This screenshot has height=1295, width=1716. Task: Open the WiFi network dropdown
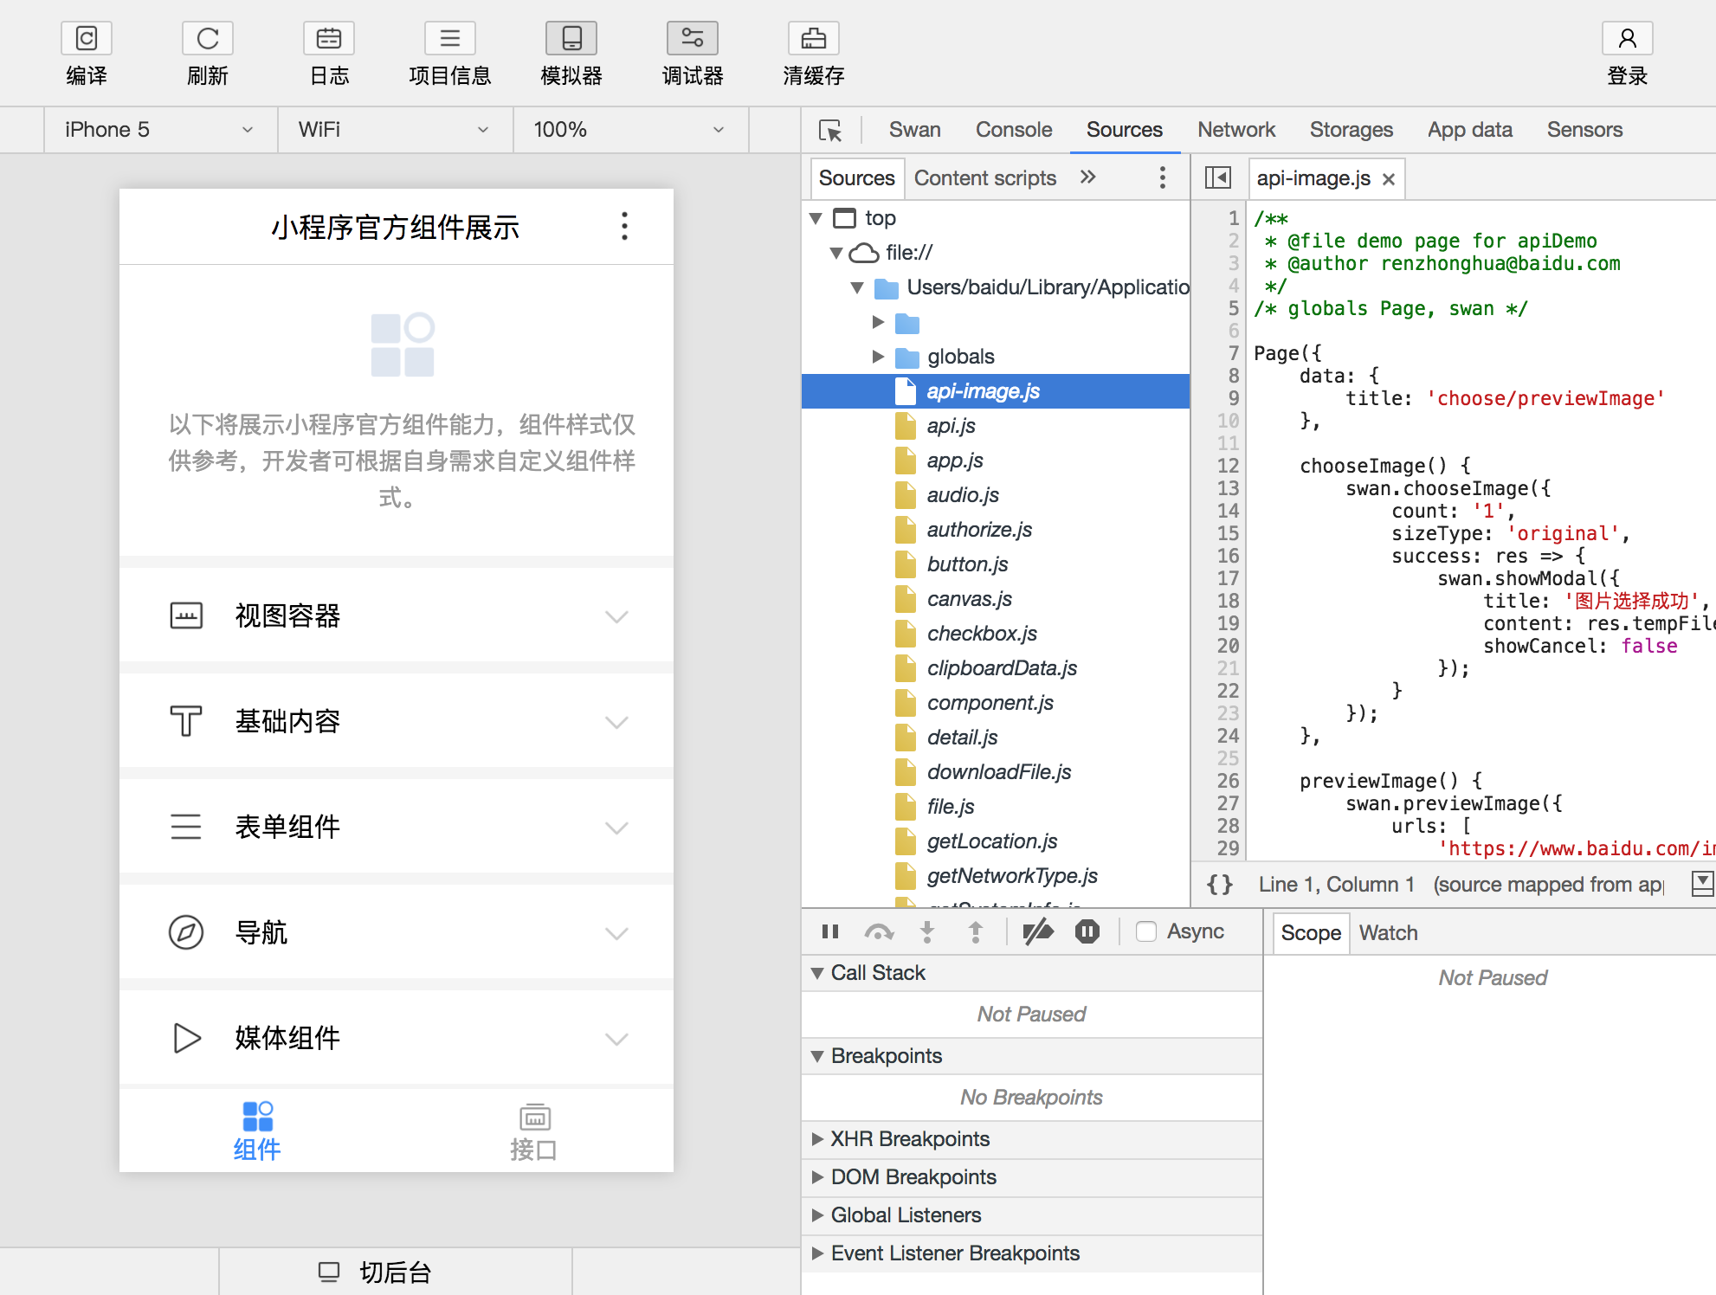(396, 130)
